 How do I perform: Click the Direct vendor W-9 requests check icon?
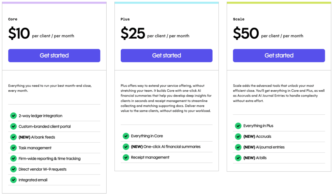point(13,169)
